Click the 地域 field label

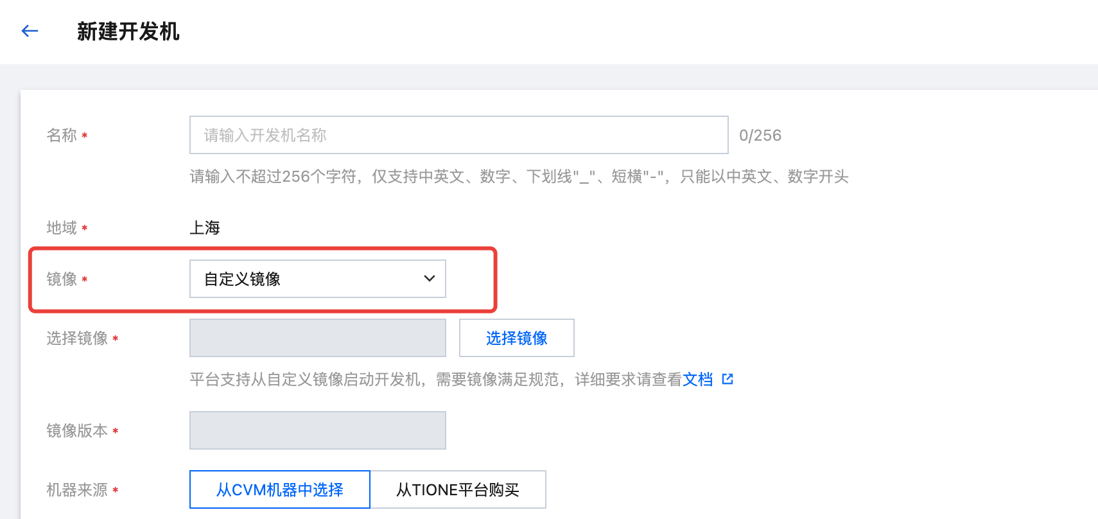click(x=62, y=227)
